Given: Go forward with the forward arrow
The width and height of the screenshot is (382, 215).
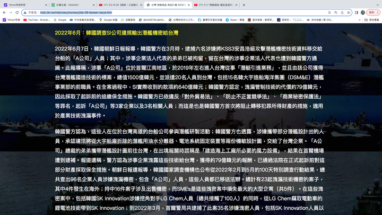Looking at the screenshot, I should pos(11,12).
